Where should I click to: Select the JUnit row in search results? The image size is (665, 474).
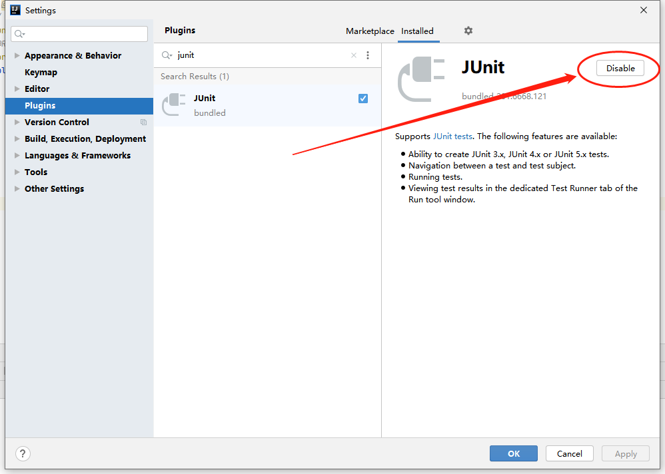tap(267, 105)
